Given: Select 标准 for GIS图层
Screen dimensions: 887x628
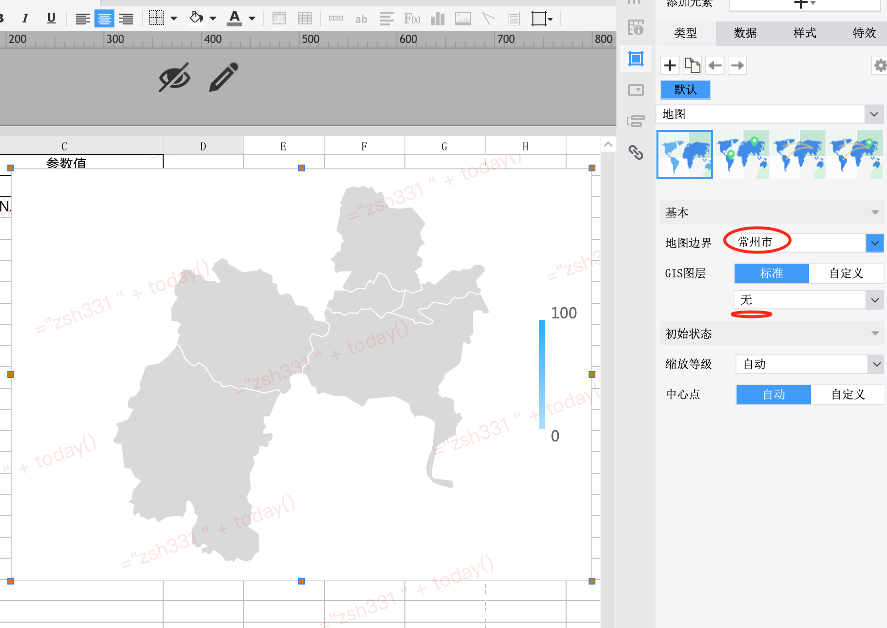Looking at the screenshot, I should (x=772, y=273).
